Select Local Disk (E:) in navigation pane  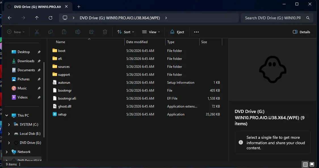[x=30, y=134]
